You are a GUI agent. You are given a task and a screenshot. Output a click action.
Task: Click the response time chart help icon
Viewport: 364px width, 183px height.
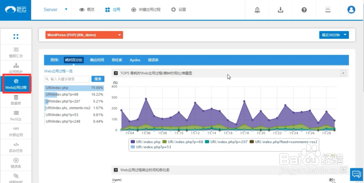(116, 170)
